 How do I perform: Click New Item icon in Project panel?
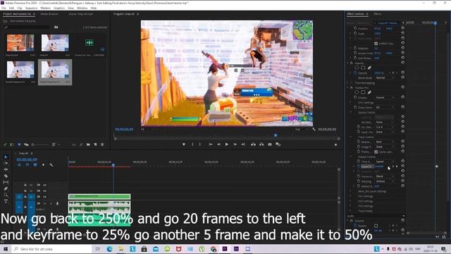pyautogui.click(x=95, y=145)
